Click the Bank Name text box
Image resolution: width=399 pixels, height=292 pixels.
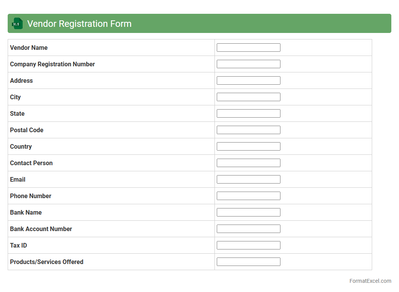(248, 212)
